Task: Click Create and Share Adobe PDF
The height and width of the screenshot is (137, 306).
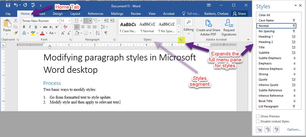Action: 208,28
